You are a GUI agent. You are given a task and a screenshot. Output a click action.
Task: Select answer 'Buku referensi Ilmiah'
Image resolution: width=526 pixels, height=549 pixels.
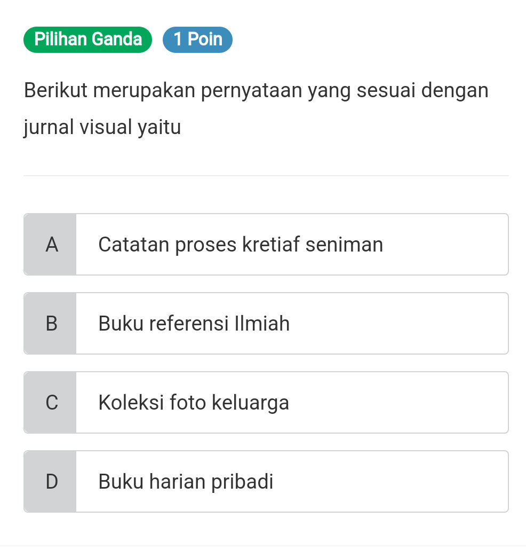tap(194, 323)
